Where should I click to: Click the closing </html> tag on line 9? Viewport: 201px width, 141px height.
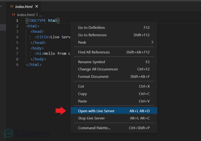point(34,65)
